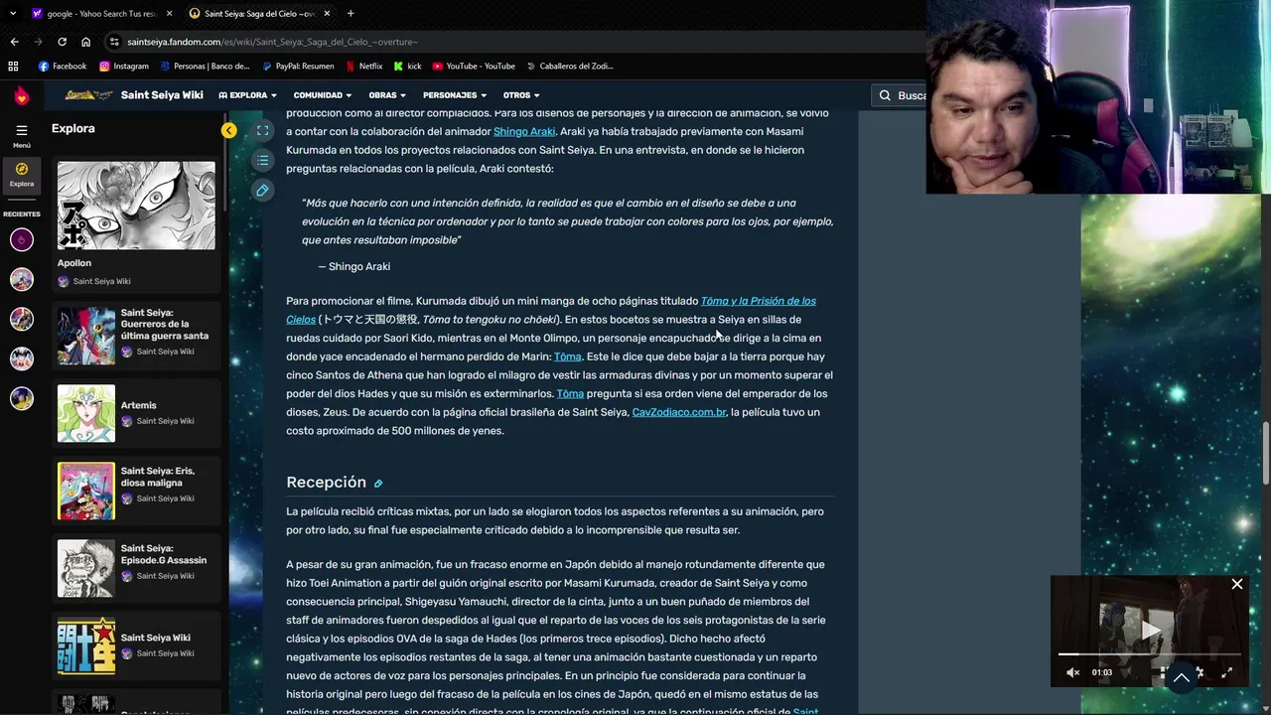1271x715 pixels.
Task: Go to the browser home page
Action: (85, 42)
